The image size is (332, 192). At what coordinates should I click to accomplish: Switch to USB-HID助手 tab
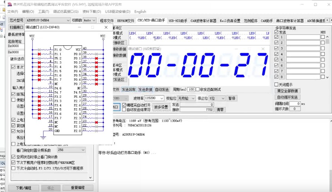(x=178, y=21)
